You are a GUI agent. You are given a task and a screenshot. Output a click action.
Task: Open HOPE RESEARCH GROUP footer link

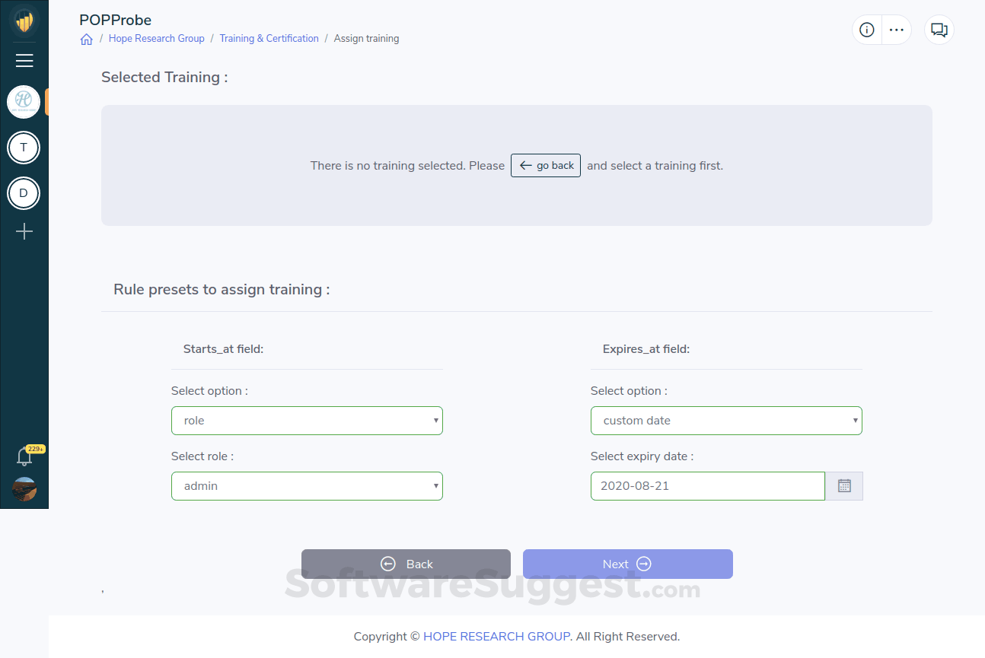496,637
